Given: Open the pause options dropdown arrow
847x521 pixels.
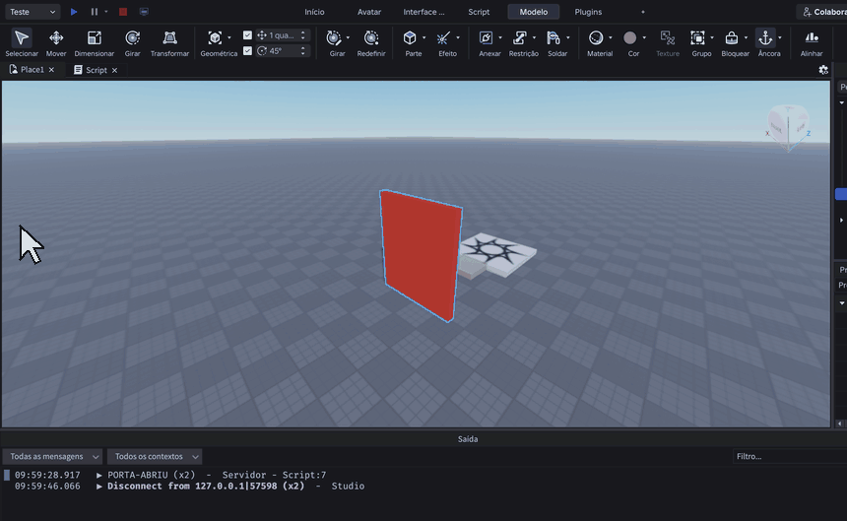Looking at the screenshot, I should click(106, 12).
